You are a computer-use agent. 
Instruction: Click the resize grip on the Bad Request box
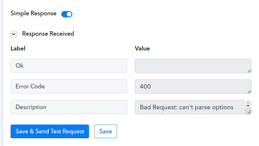[x=249, y=112]
